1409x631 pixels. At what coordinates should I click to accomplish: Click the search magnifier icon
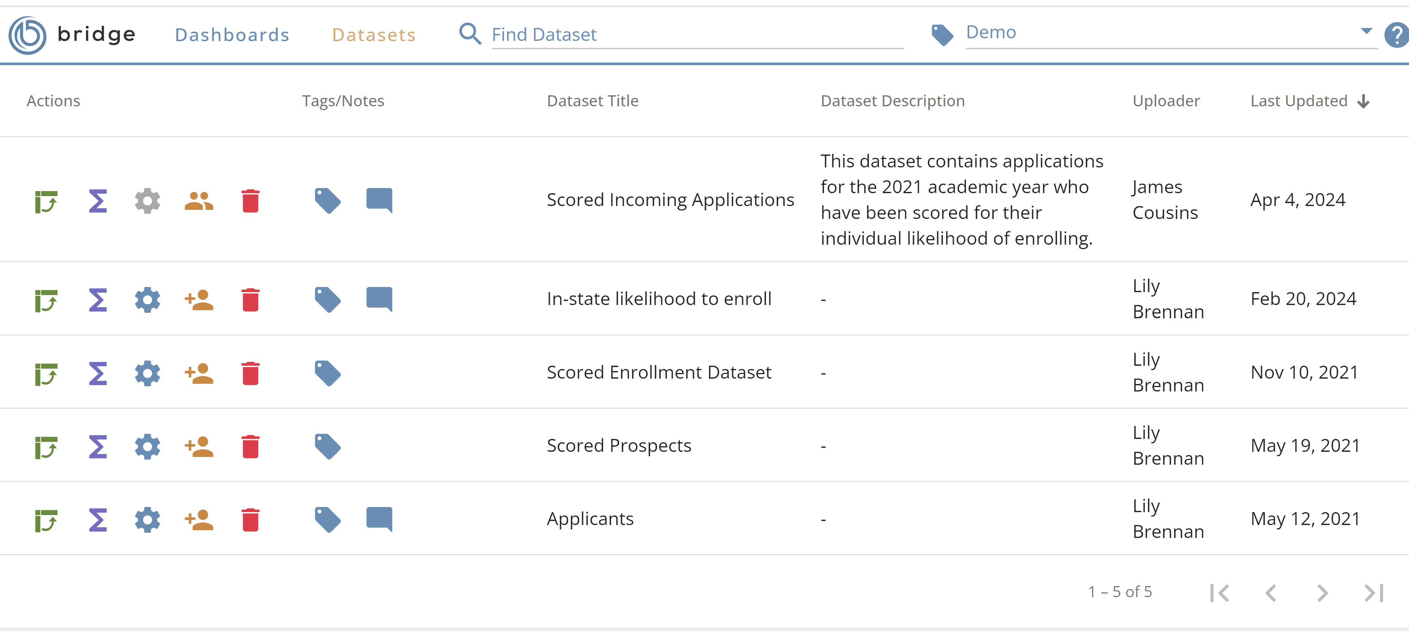pyautogui.click(x=470, y=34)
